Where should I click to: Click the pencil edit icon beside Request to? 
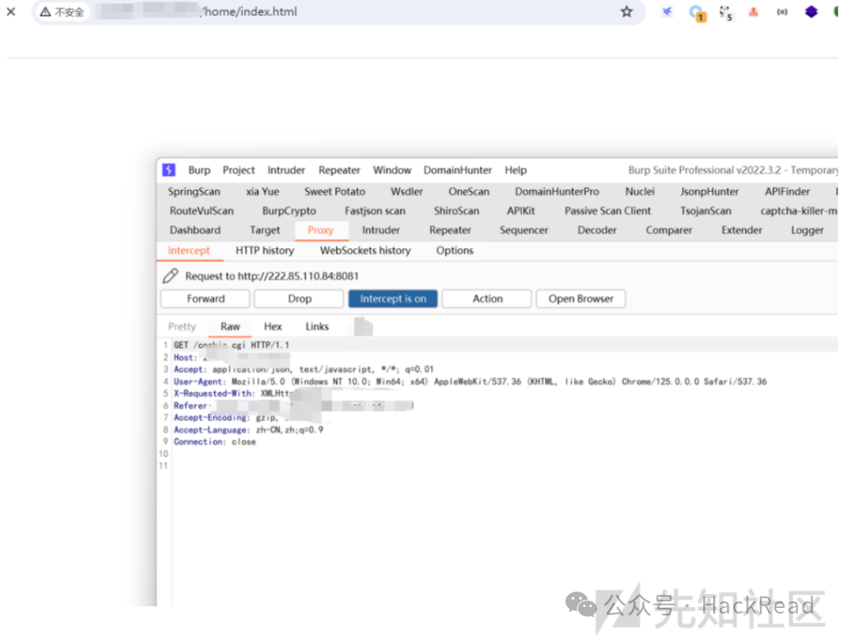pos(170,275)
